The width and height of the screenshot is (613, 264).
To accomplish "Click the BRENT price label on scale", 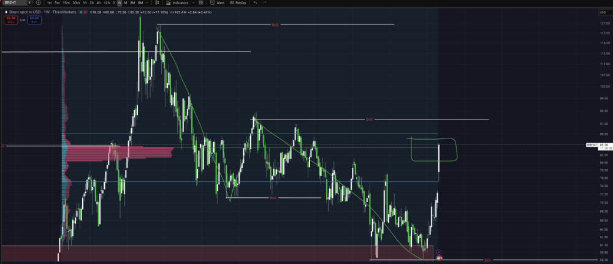I will point(592,145).
